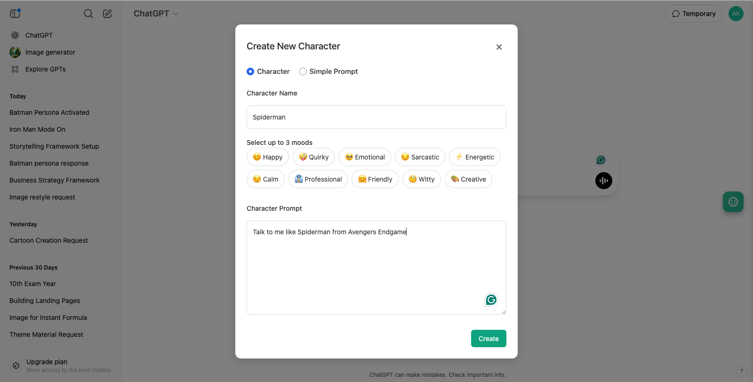Click the Grammarly icon in Character Prompt
The image size is (753, 382).
[491, 300]
